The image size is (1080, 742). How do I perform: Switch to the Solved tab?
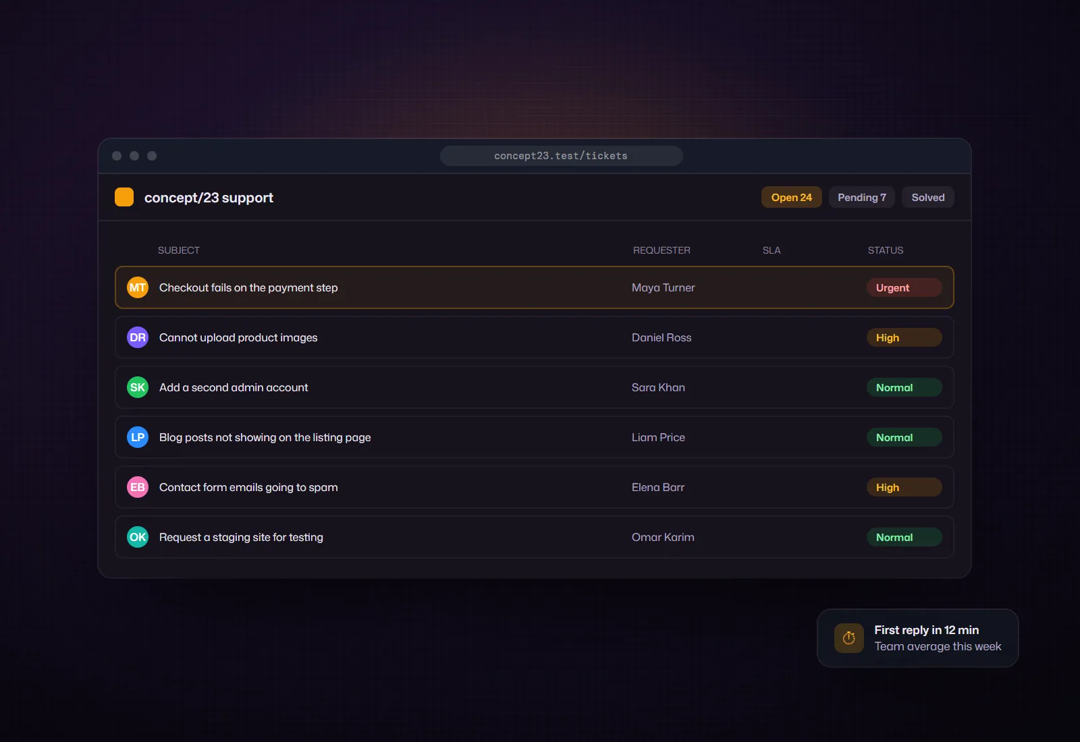(928, 197)
